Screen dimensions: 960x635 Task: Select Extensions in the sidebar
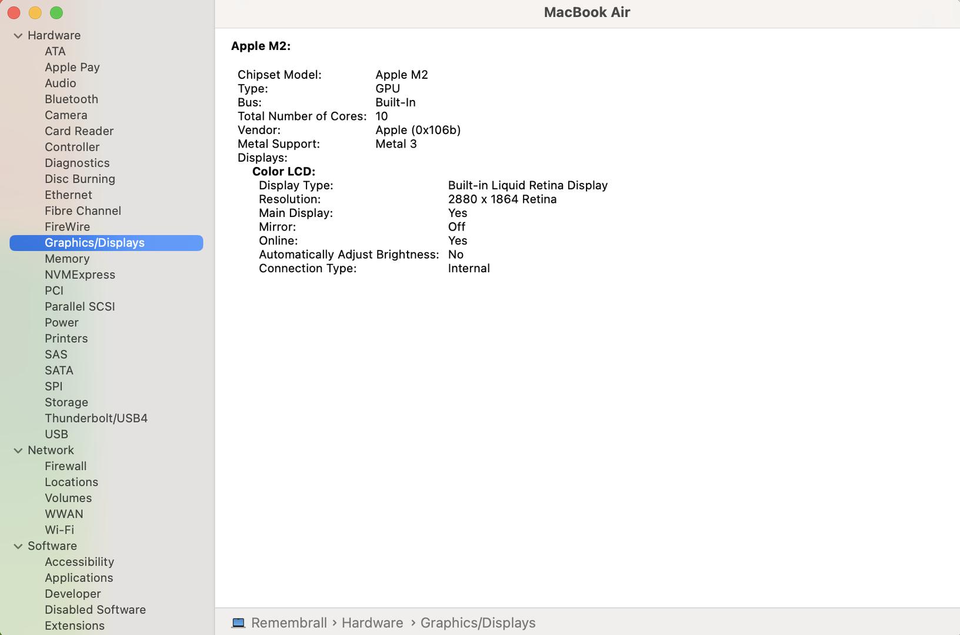pos(75,625)
